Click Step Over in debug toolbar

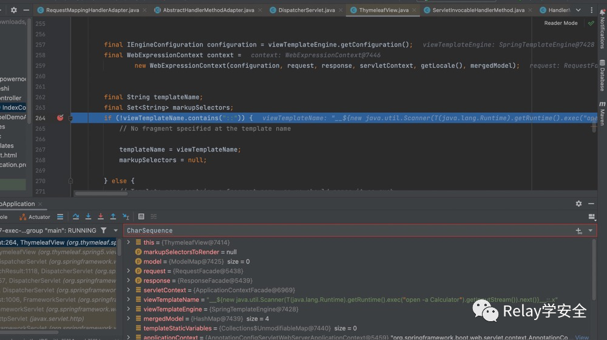(76, 217)
